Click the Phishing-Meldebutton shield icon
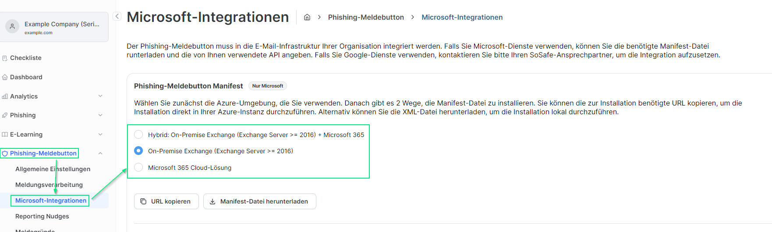 coord(5,154)
